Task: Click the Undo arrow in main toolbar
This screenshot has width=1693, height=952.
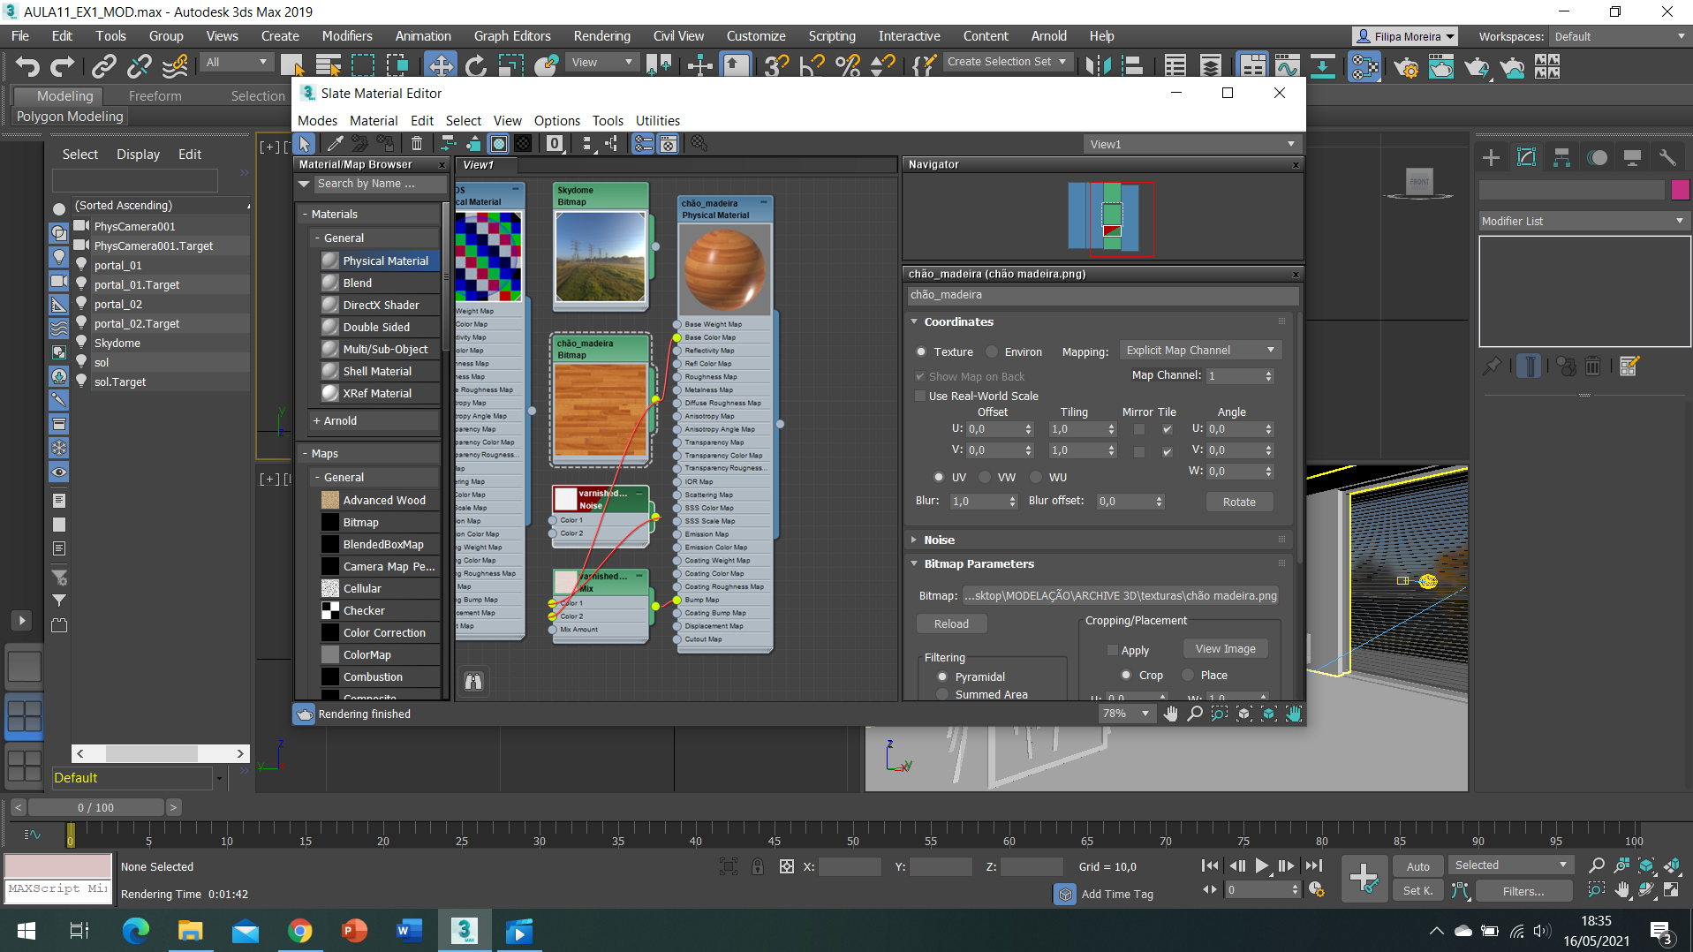Action: 27,66
